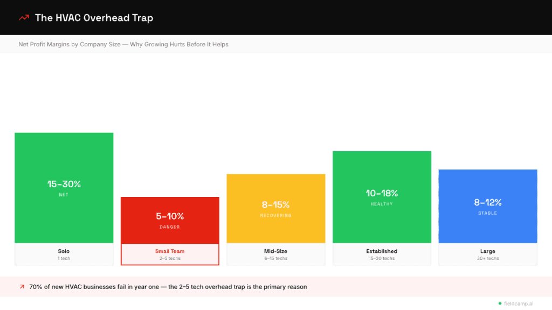552x310 pixels.
Task: Select the Large 30+ techs card
Action: (487, 254)
